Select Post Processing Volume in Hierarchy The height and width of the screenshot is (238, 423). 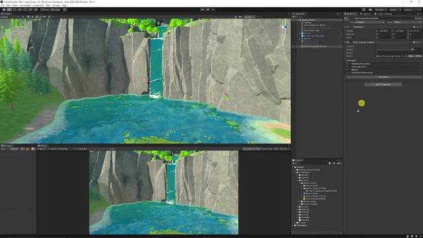click(315, 46)
